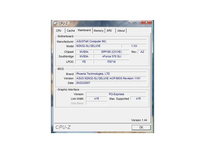
Task: Close the CPU-Z window
Action: pyautogui.click(x=146, y=22)
